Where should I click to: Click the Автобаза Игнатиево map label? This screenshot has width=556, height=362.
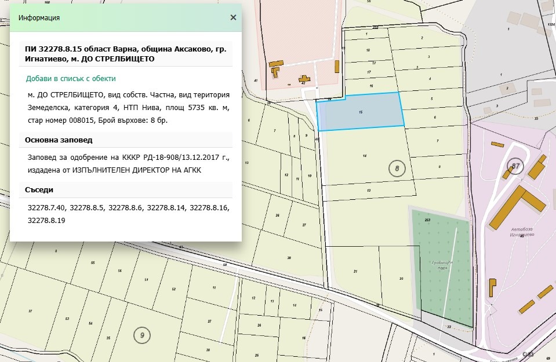[521, 232]
